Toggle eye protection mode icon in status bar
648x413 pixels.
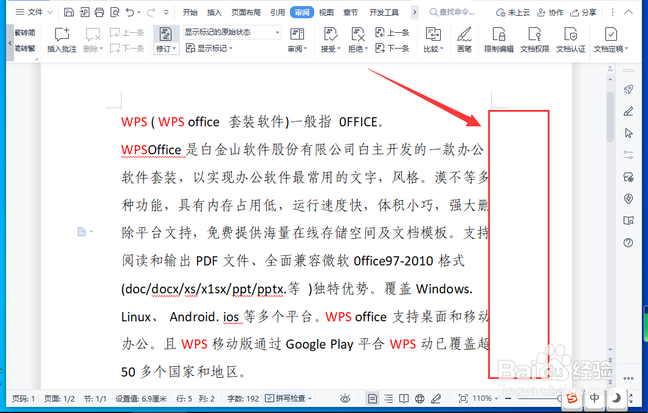point(345,398)
